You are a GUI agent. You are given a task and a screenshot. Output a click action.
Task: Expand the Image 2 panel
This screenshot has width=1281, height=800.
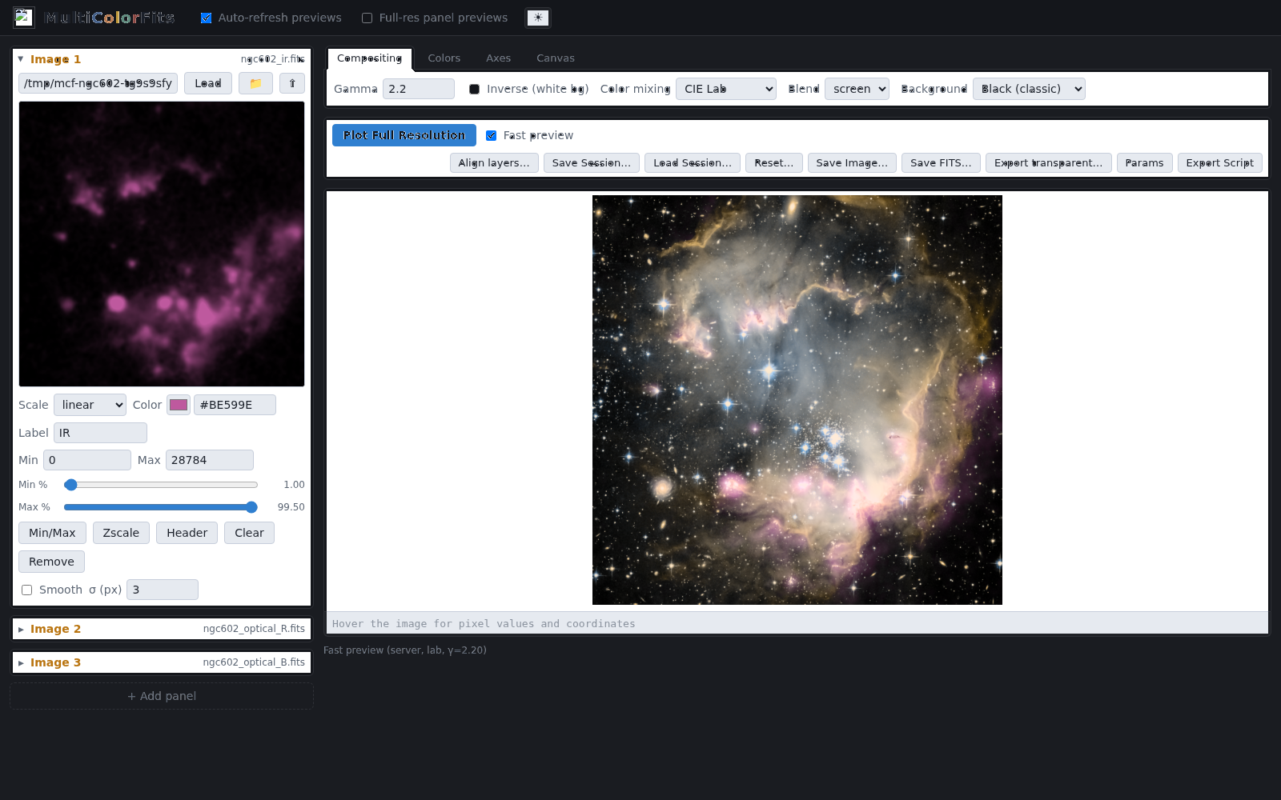point(21,629)
